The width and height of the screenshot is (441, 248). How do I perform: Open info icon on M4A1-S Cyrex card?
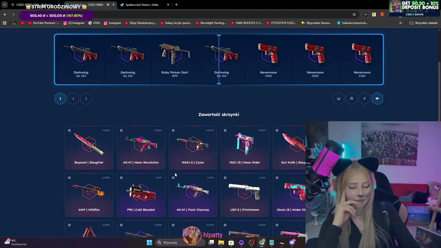coord(173,131)
